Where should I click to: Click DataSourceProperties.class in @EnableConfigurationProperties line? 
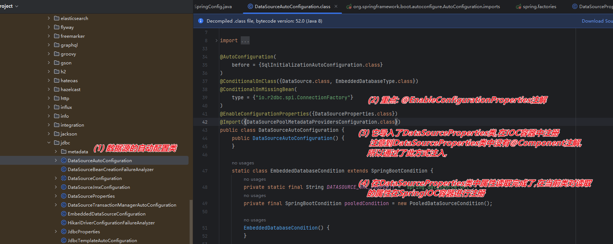(353, 114)
